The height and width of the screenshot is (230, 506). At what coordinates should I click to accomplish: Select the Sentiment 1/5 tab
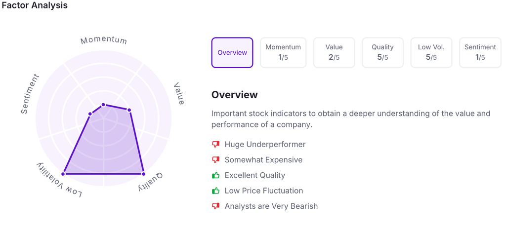tap(480, 52)
